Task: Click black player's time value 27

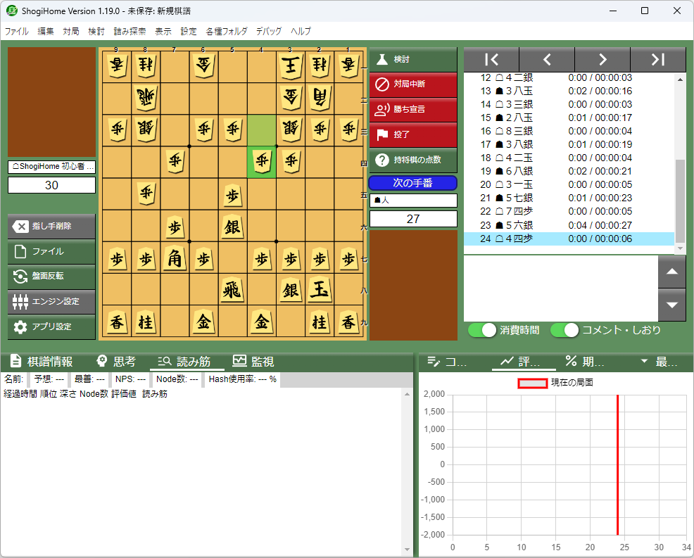Action: pyautogui.click(x=413, y=219)
